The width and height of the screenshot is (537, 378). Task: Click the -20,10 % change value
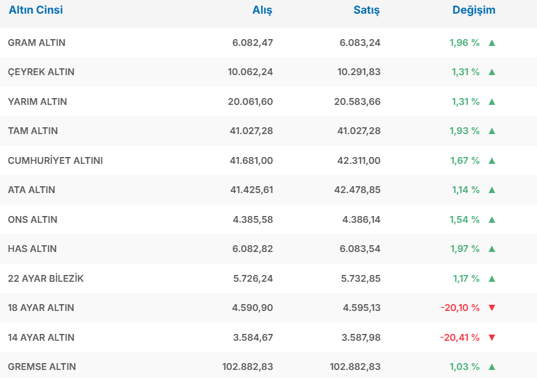pyautogui.click(x=460, y=308)
